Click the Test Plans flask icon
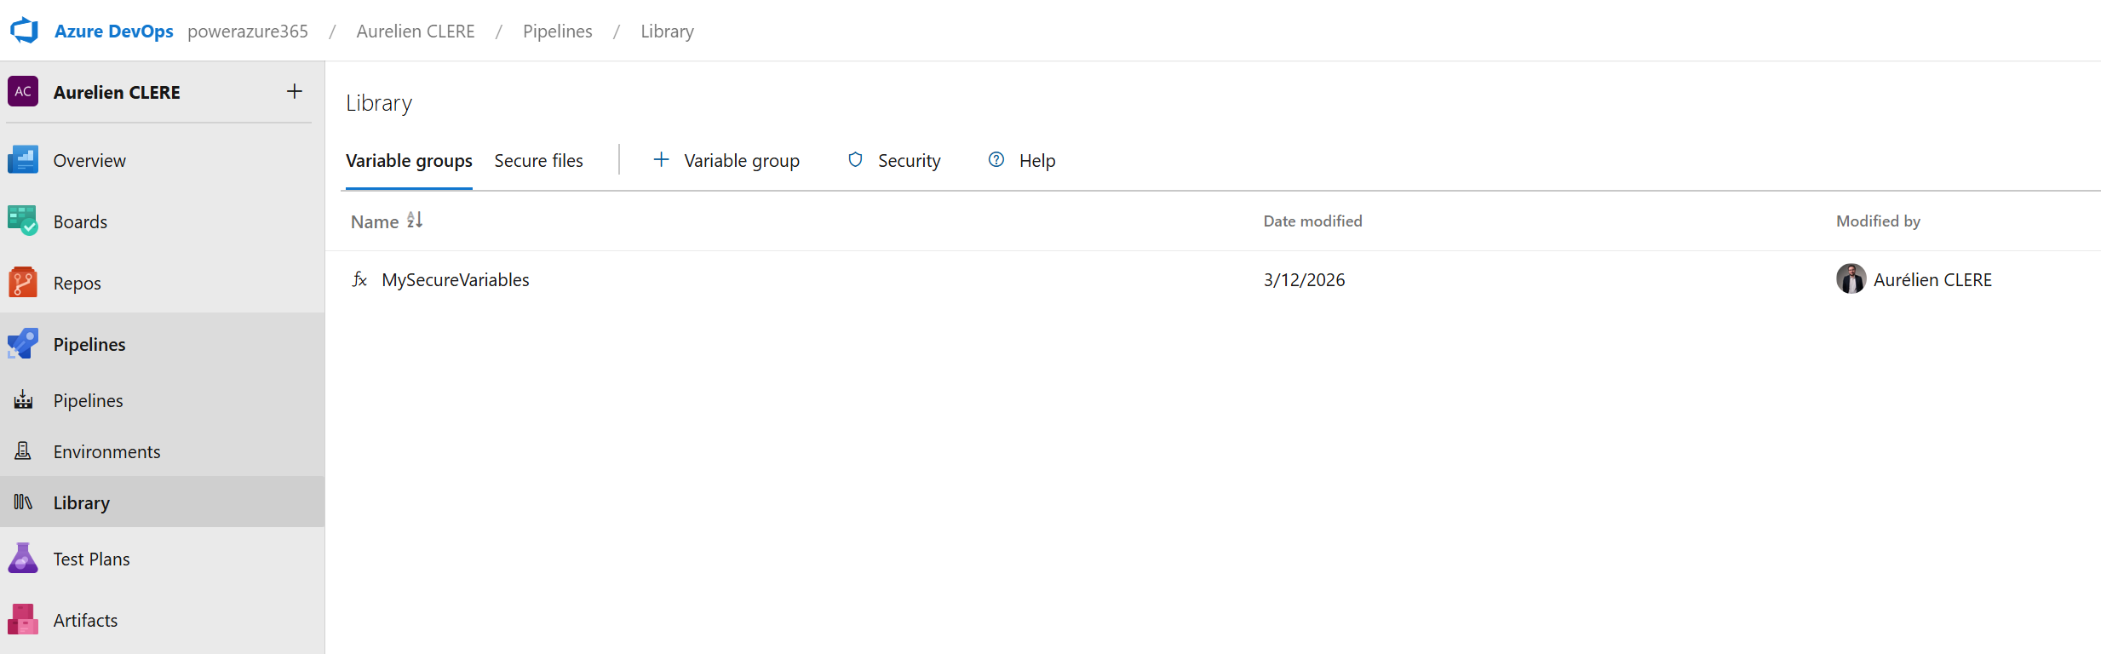This screenshot has height=654, width=2101. point(23,559)
